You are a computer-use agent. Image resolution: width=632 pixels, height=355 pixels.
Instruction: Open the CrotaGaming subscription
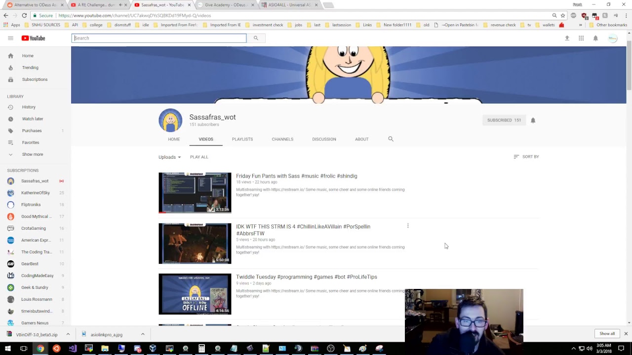[x=36, y=228]
